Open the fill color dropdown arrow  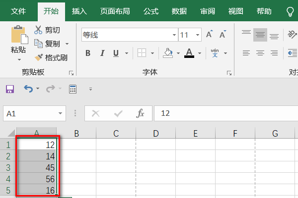coord(178,53)
